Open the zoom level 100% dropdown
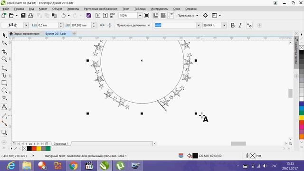 (x=140, y=15)
